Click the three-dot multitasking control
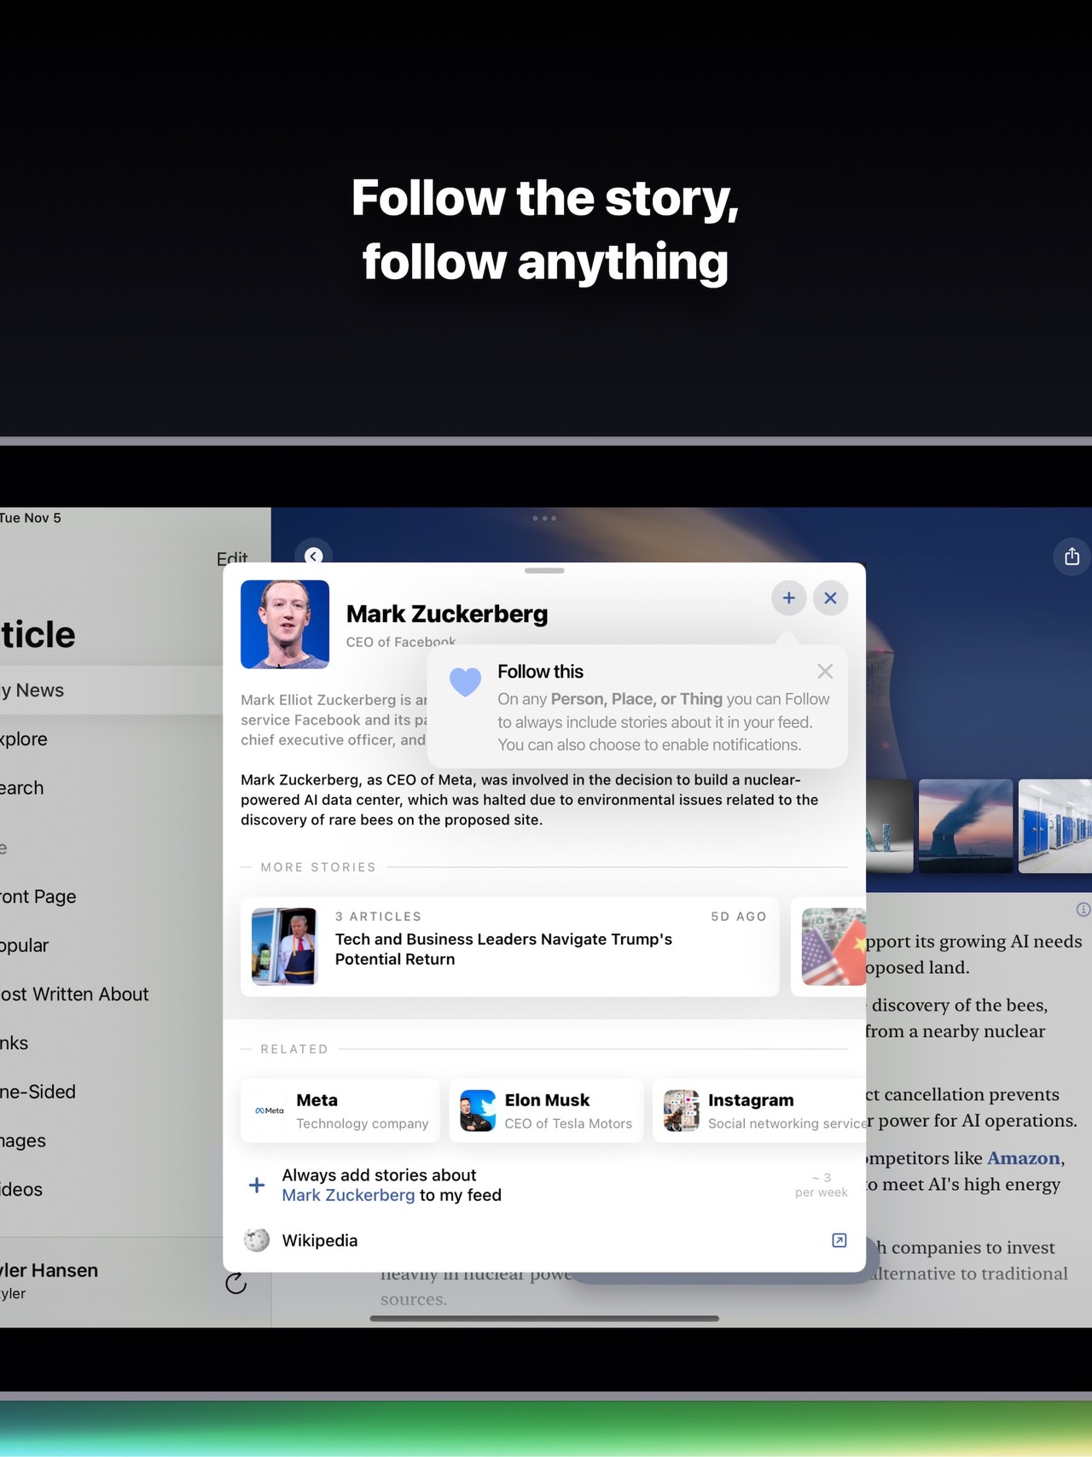The width and height of the screenshot is (1092, 1457). click(544, 518)
